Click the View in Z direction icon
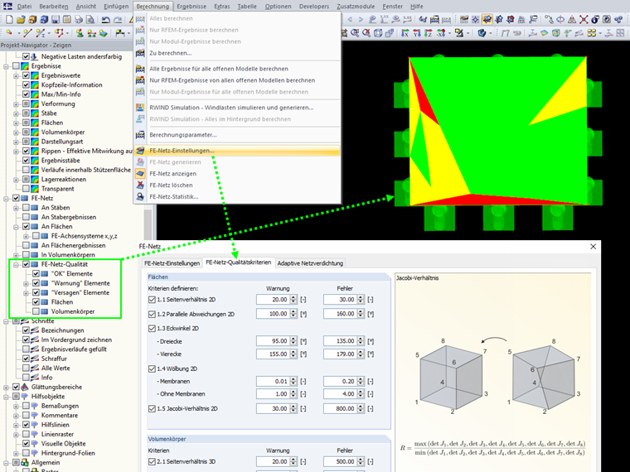 tap(428, 33)
